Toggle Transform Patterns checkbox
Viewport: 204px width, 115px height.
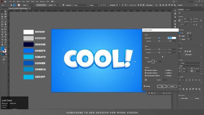[146, 73]
